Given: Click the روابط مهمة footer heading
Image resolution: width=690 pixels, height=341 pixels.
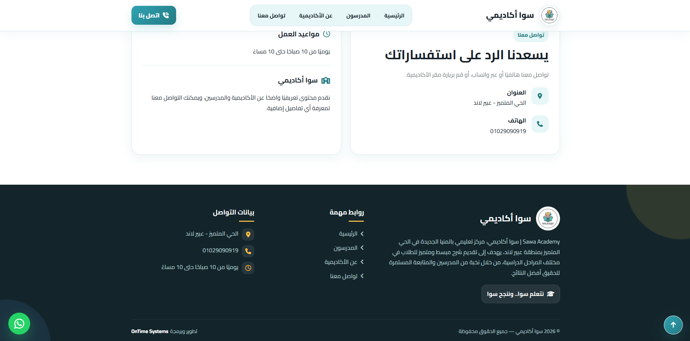Looking at the screenshot, I should coord(346,212).
